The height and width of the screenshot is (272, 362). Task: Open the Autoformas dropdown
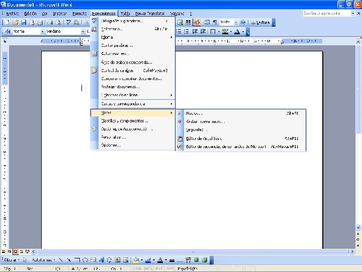point(43,260)
